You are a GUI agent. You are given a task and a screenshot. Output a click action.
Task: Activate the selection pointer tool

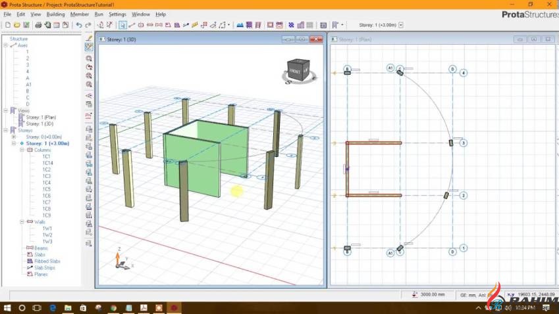click(122, 25)
